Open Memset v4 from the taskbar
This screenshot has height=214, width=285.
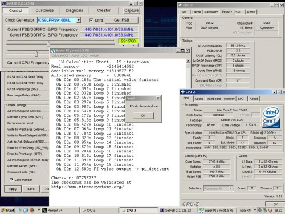point(60,211)
